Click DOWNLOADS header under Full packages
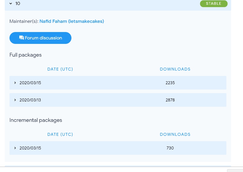243x172 pixels. [175, 69]
